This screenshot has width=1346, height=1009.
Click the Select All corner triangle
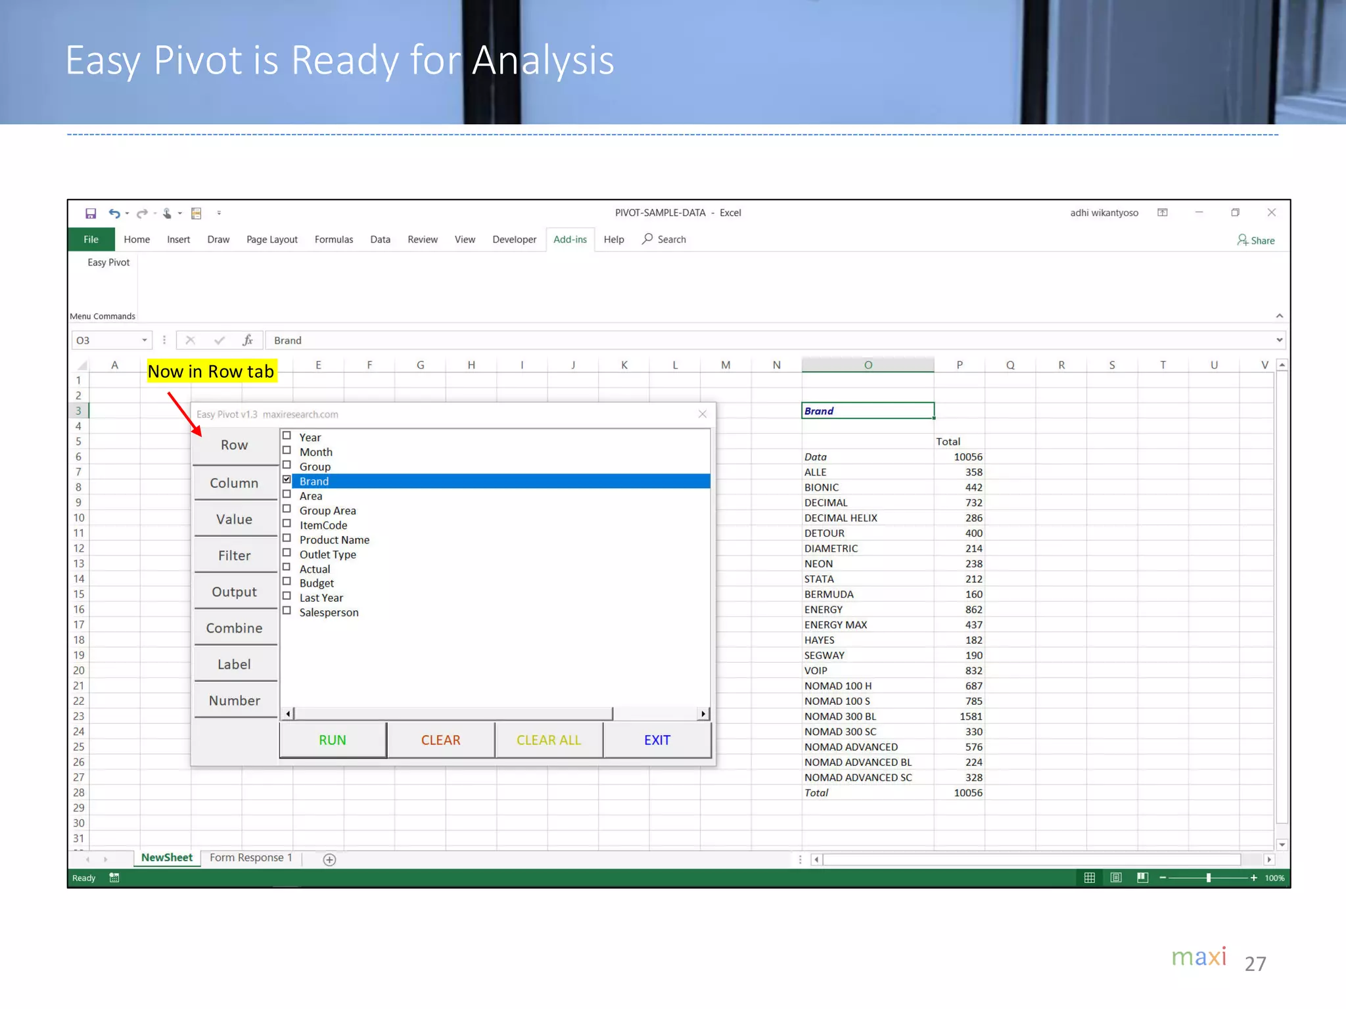pyautogui.click(x=82, y=365)
